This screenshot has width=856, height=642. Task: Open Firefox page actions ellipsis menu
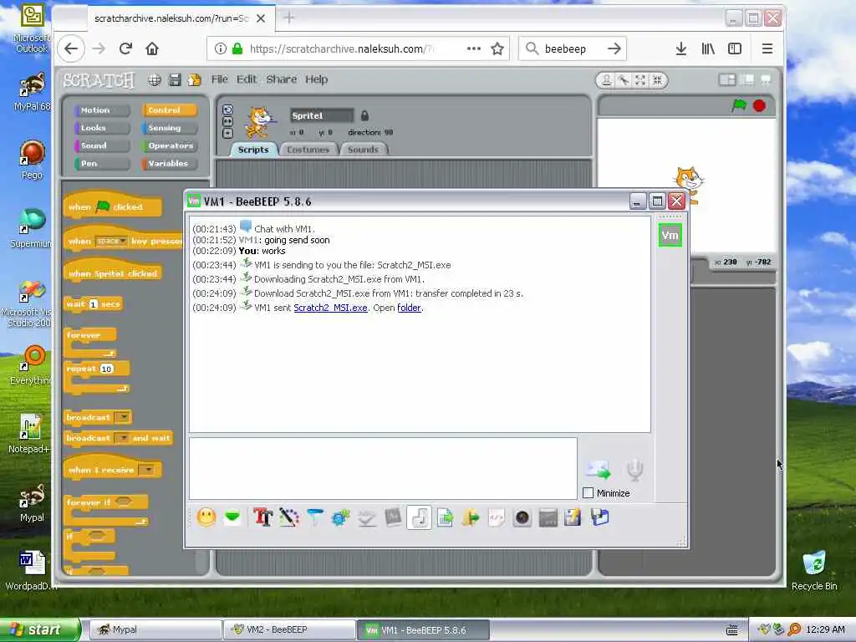(474, 48)
